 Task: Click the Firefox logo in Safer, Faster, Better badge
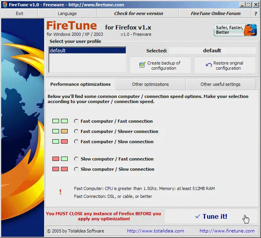pos(250,30)
